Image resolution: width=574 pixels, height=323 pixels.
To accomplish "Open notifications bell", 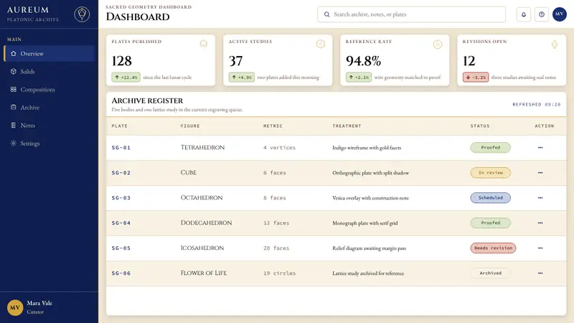I will (x=524, y=14).
